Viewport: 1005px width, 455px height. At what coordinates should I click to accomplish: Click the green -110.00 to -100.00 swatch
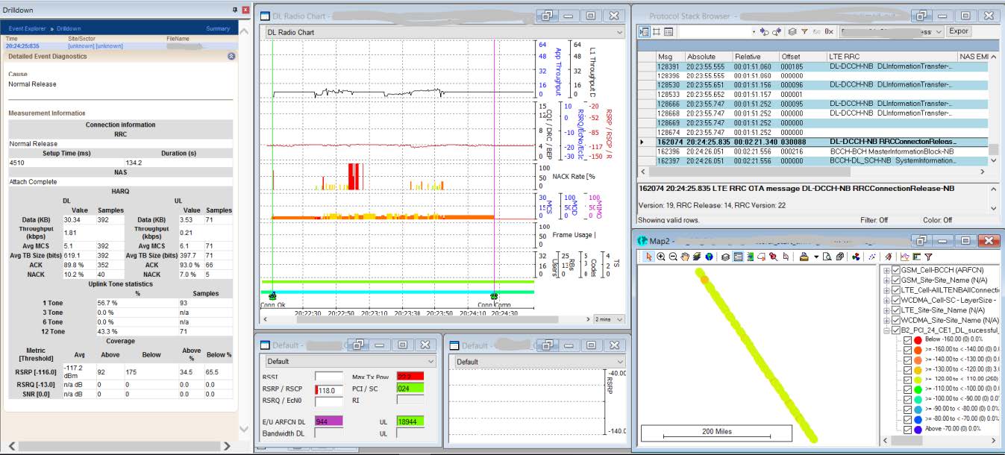(919, 389)
